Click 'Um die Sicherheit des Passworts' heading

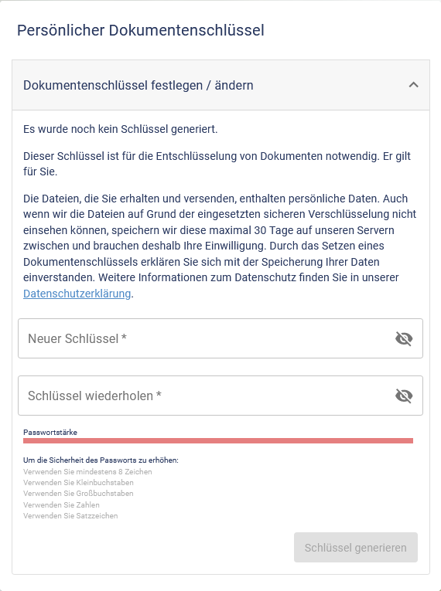tap(101, 460)
